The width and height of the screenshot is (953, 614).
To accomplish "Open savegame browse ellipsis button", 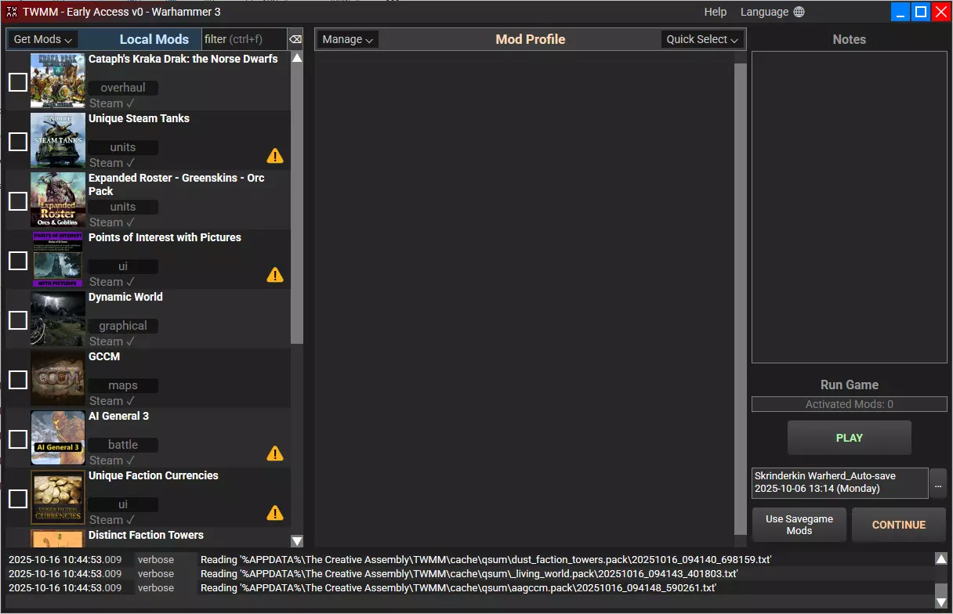I will [x=937, y=483].
